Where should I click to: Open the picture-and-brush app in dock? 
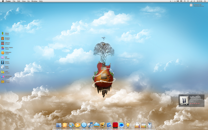coord(103,125)
